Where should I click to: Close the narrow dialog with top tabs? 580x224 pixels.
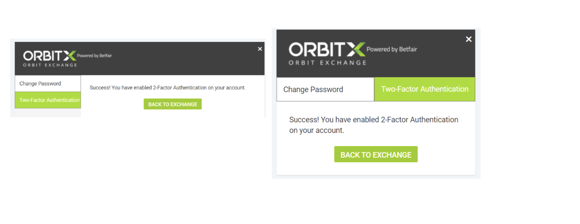point(469,39)
